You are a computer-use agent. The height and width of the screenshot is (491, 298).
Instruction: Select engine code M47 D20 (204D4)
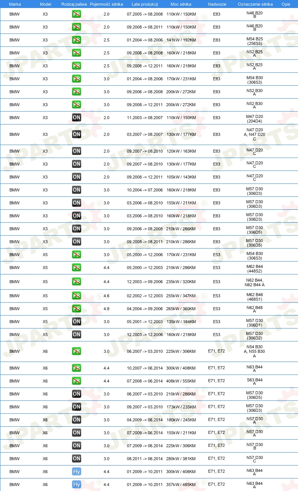255,119
